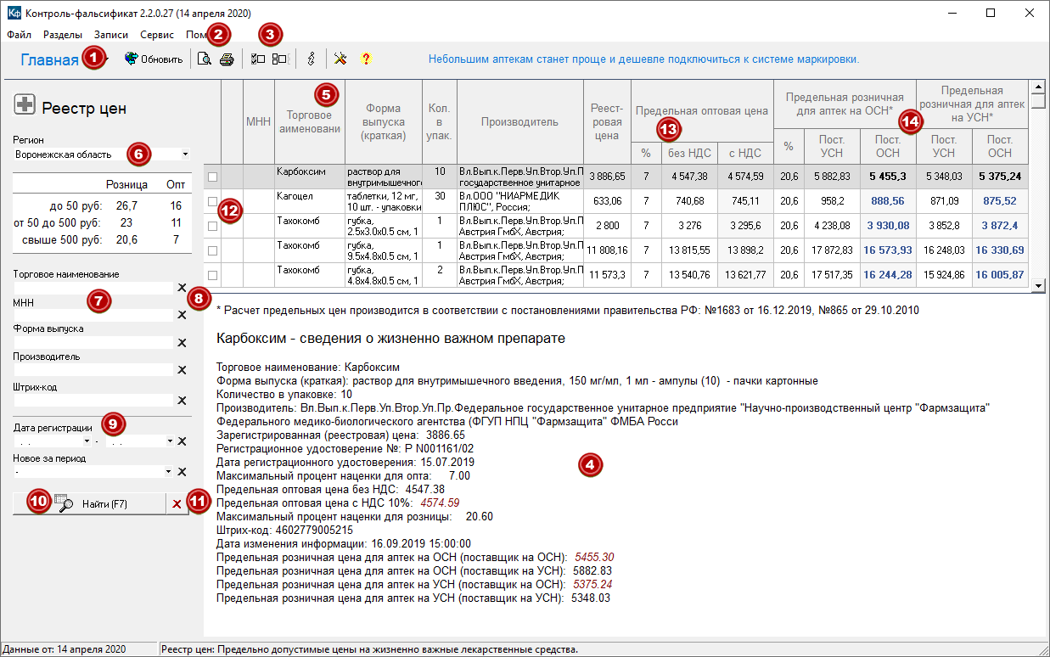Click the value 5 455,3 in Карбоксим row

click(x=888, y=177)
